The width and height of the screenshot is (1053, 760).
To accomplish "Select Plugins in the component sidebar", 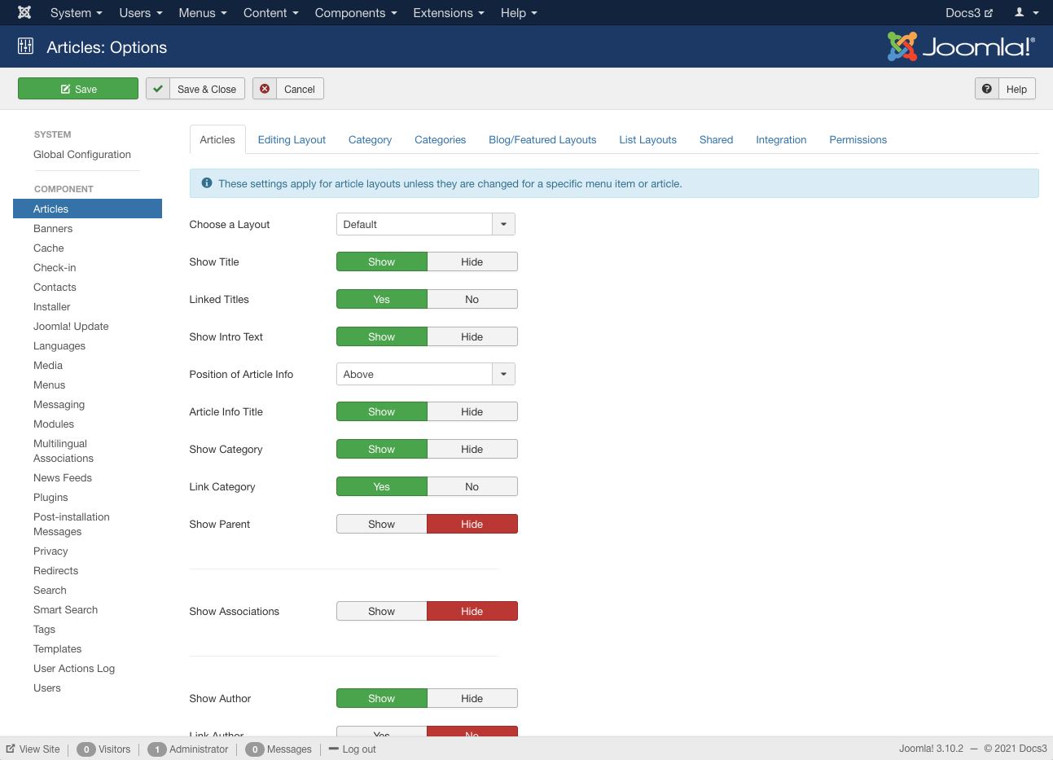I will pos(50,497).
